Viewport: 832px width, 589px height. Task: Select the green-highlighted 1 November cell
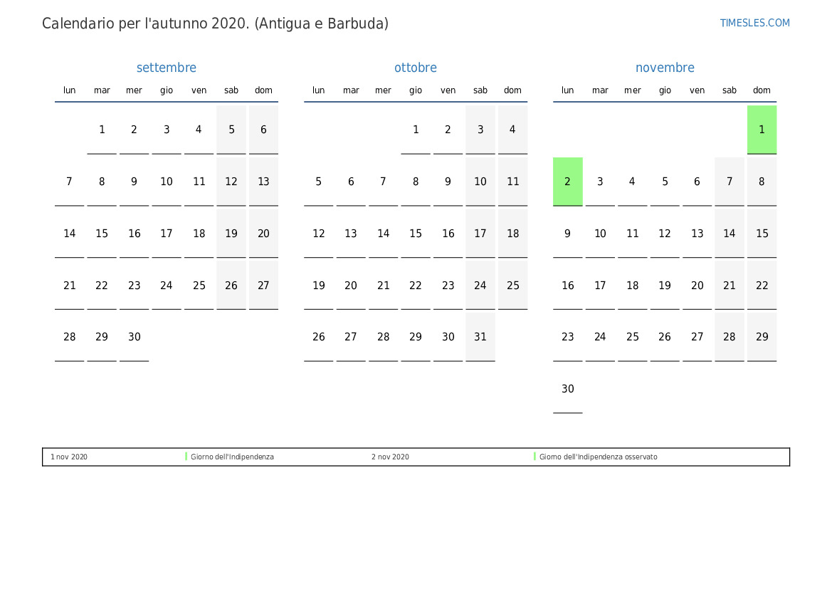coord(762,130)
